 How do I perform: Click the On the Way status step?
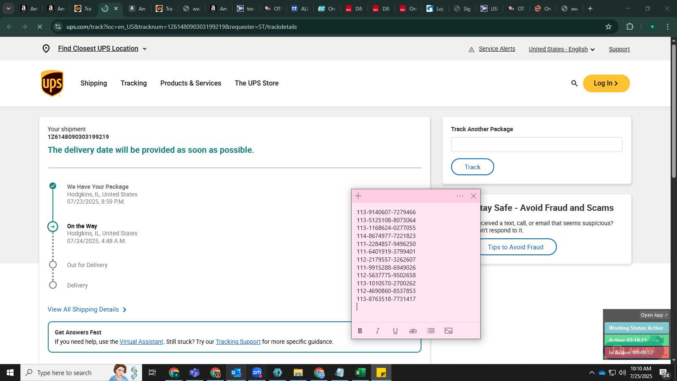(x=82, y=226)
